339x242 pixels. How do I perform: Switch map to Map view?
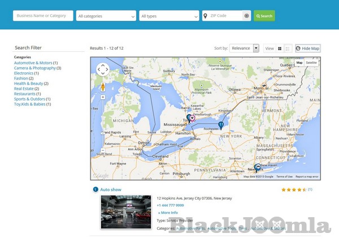(x=299, y=63)
